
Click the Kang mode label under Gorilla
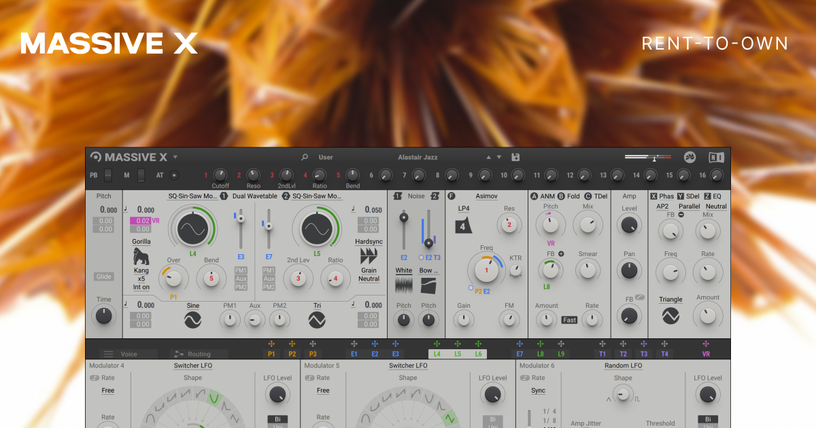pos(141,271)
